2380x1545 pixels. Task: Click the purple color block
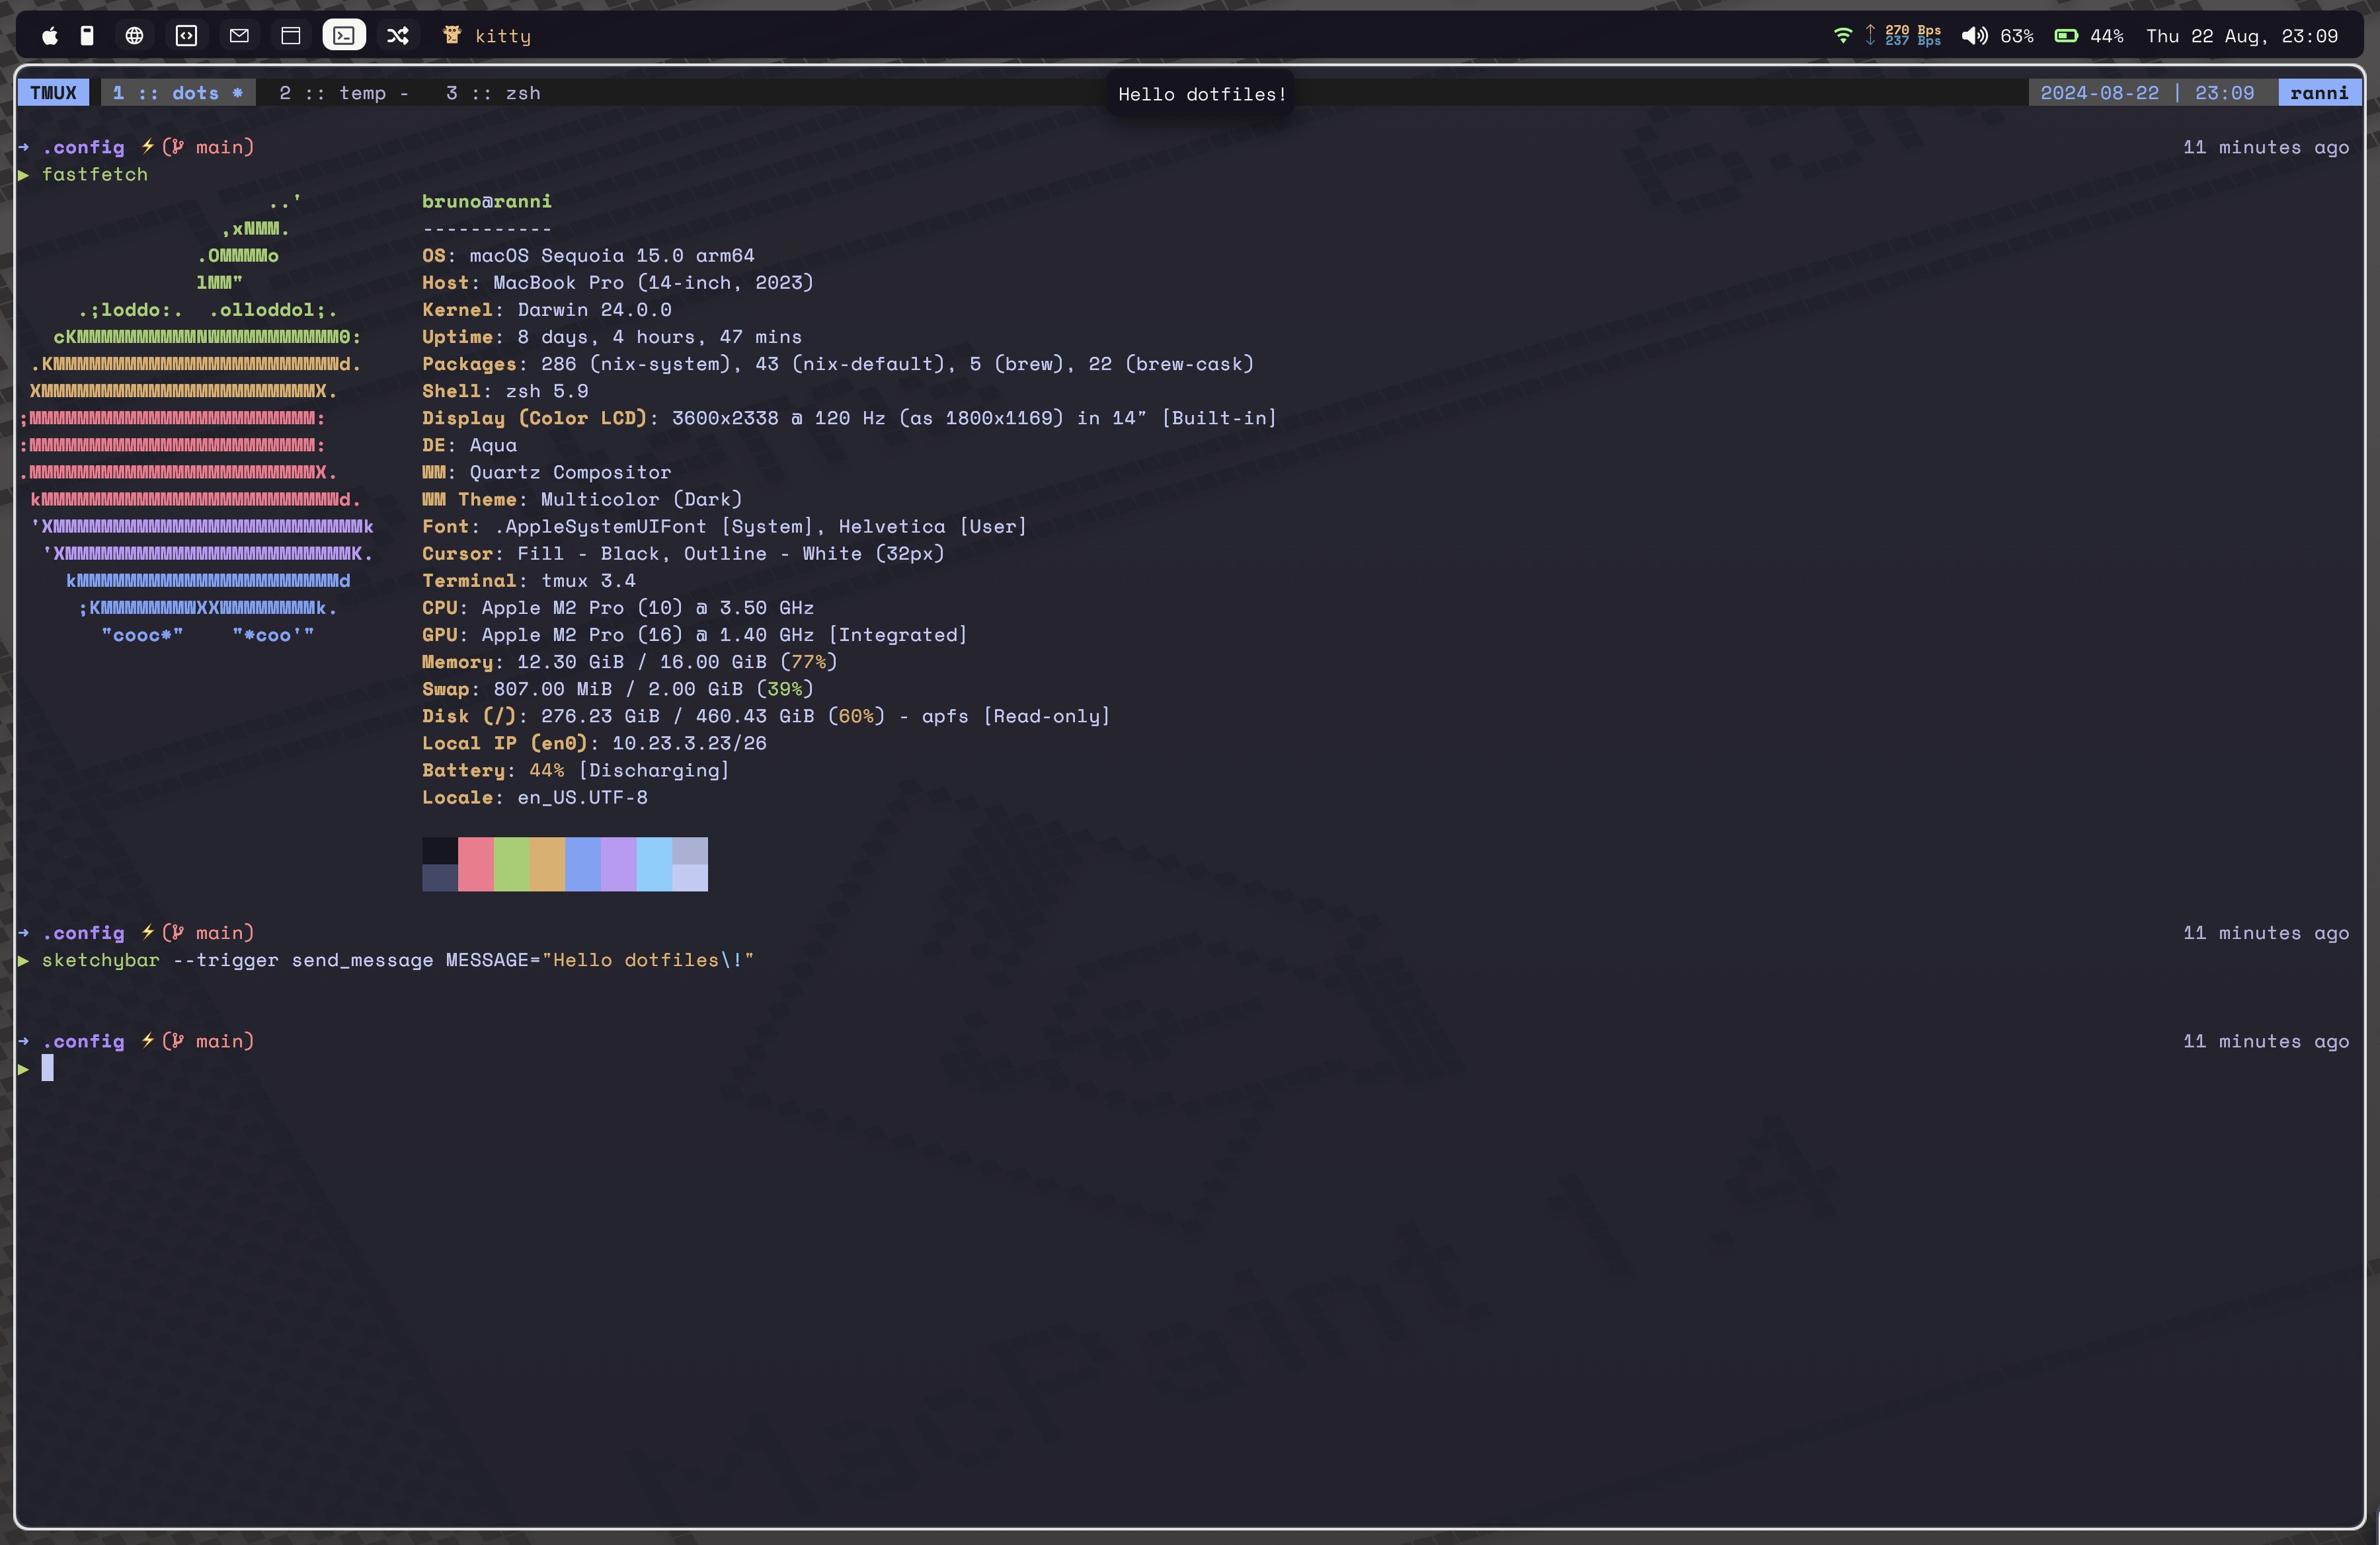coord(619,864)
